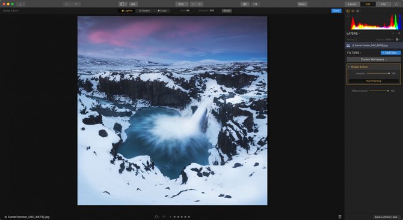Screen dimensions: 403x220
Task: Set rating to the first star
Action: [x=174, y=217]
